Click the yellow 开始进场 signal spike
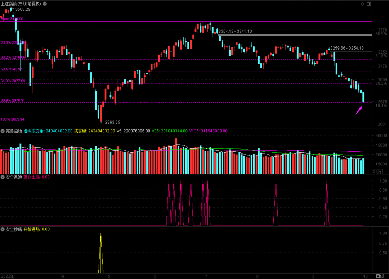 coord(100,252)
